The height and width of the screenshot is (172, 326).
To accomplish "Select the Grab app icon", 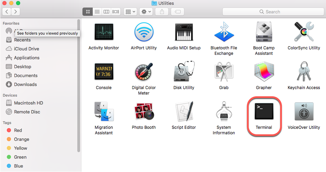I will [x=224, y=72].
